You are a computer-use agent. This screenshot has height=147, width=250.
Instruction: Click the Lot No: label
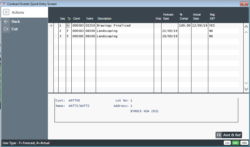tap(122, 101)
